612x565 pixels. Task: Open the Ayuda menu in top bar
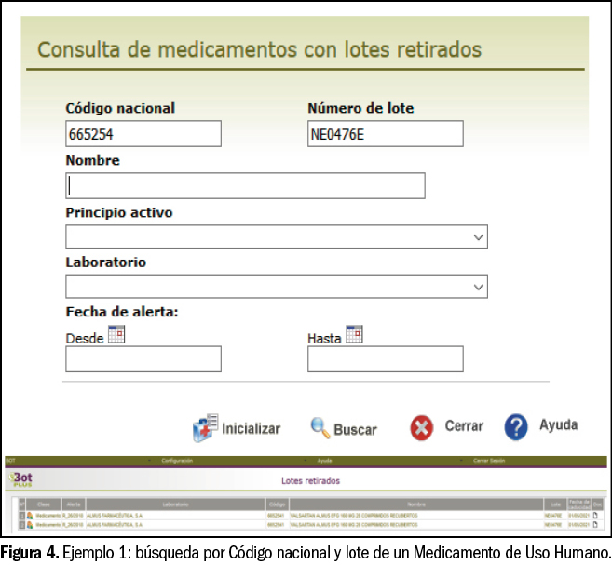point(324,461)
